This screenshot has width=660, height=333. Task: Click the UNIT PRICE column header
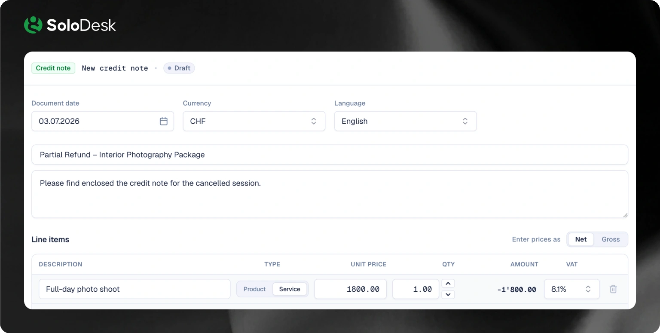tap(369, 264)
